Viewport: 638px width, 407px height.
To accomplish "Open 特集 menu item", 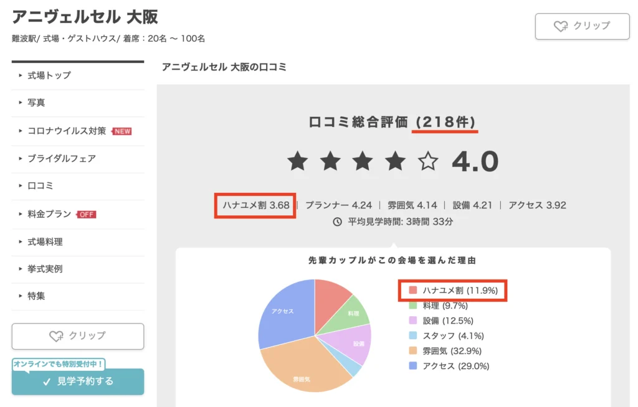I will pos(78,296).
